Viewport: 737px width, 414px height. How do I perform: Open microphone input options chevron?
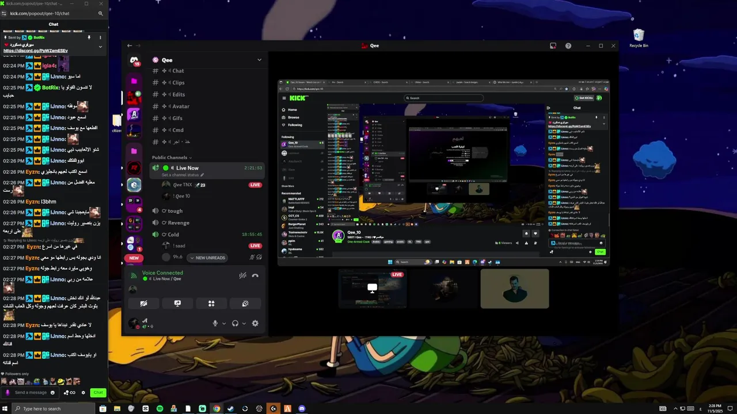click(224, 323)
